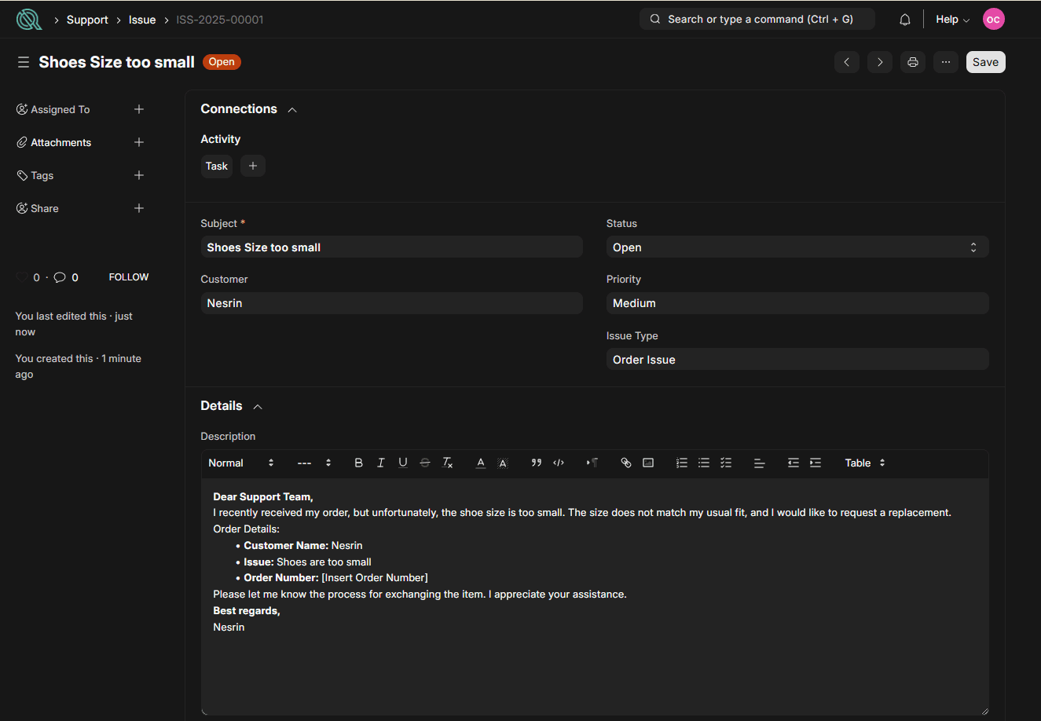The height and width of the screenshot is (721, 1041).
Task: Apply bold formatting in editor
Action: [x=359, y=463]
